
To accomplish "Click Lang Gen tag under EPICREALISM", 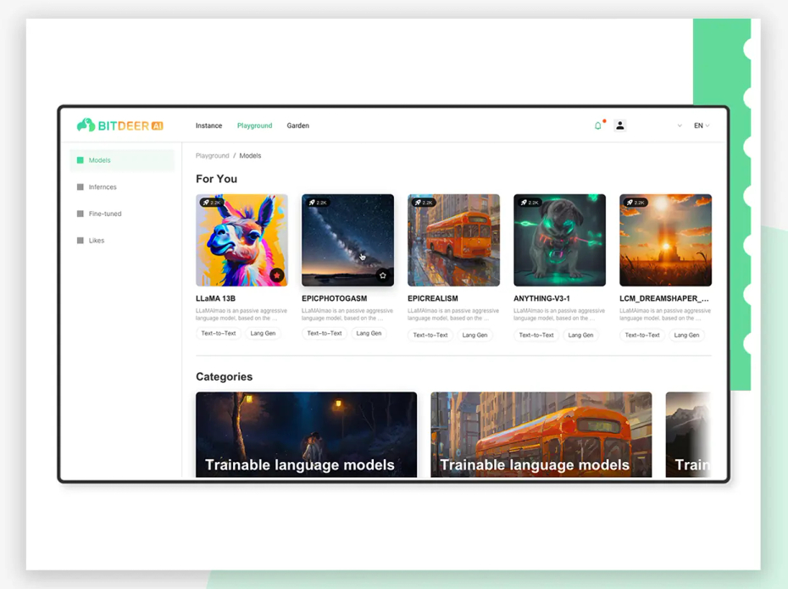I will click(474, 335).
